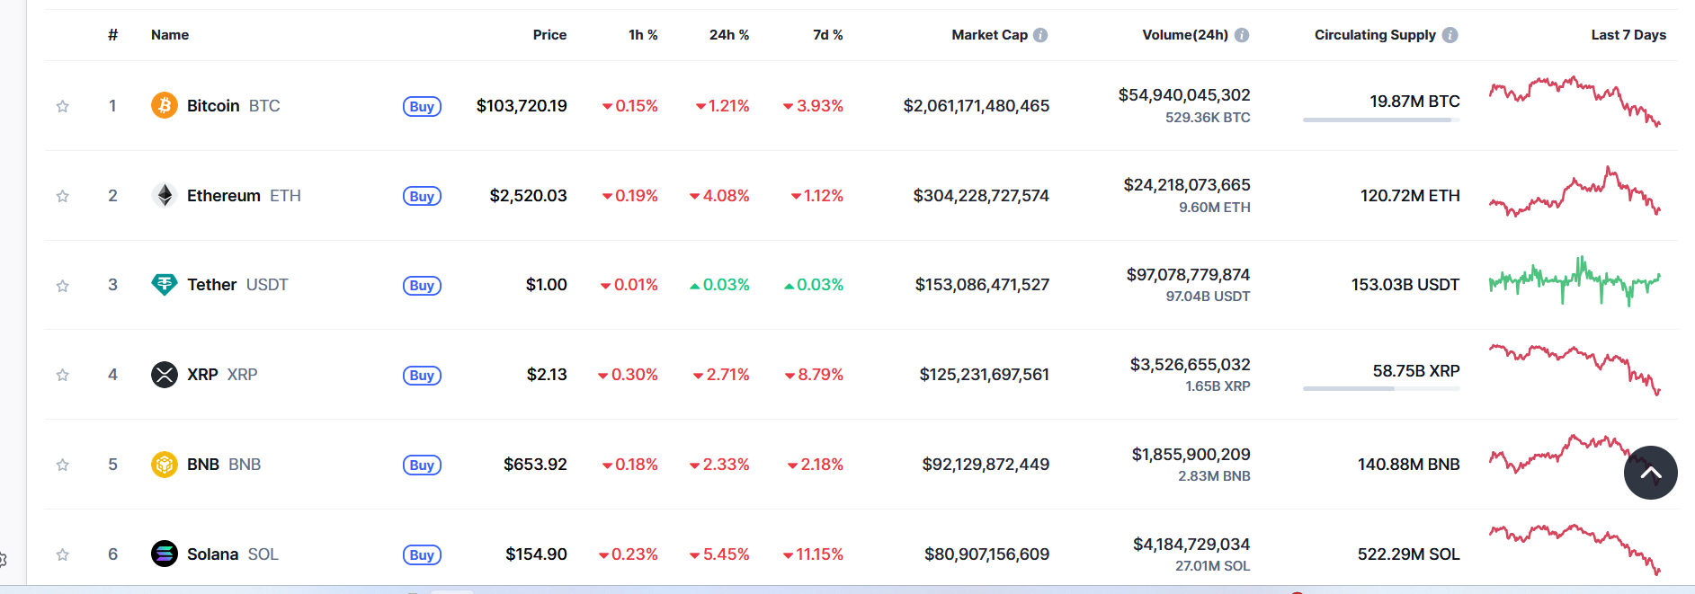Buy Solana via the Buy button
Image resolution: width=1695 pixels, height=594 pixels.
[422, 554]
